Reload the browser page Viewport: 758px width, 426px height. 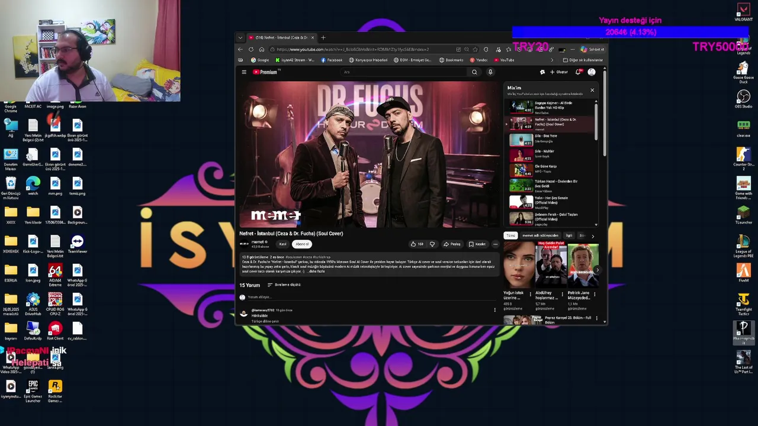tap(251, 49)
